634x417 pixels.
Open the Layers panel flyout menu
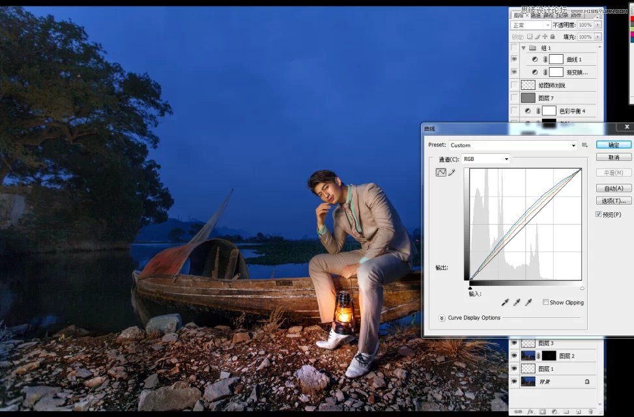click(598, 16)
